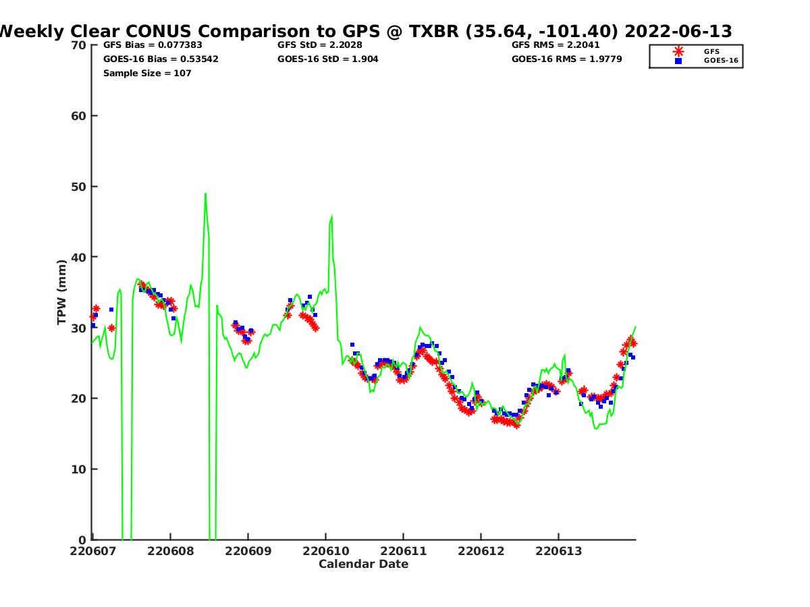
Task: Click the green GPS line peak near 49 mm
Action: click(205, 194)
